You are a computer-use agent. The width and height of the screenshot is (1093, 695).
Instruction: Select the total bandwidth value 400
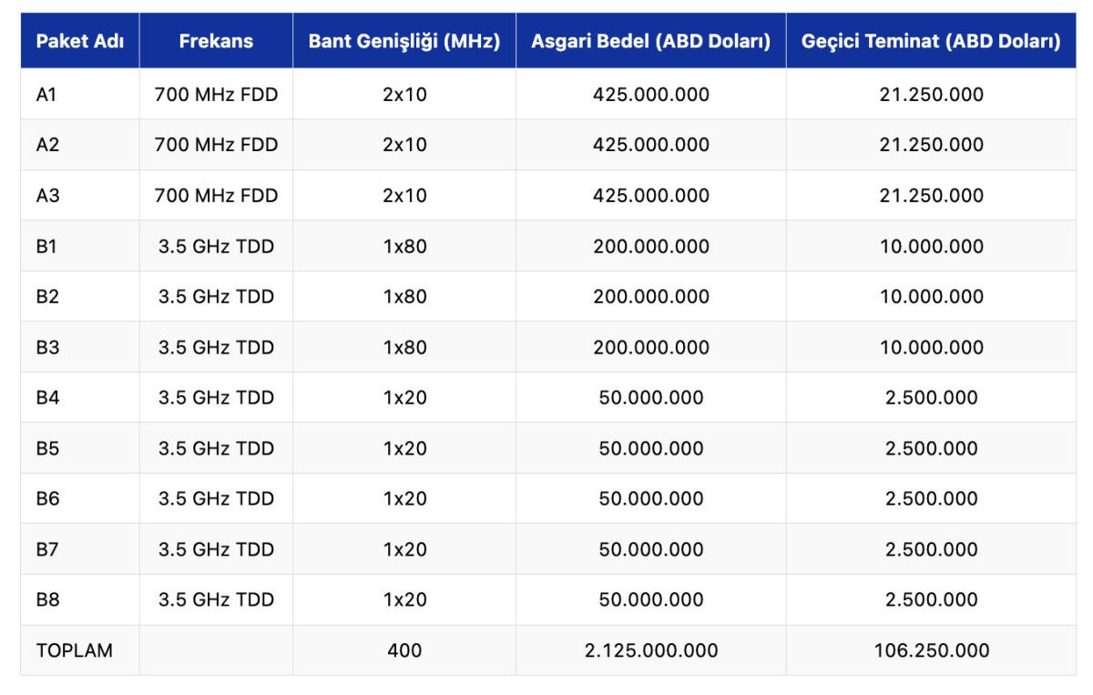point(404,650)
